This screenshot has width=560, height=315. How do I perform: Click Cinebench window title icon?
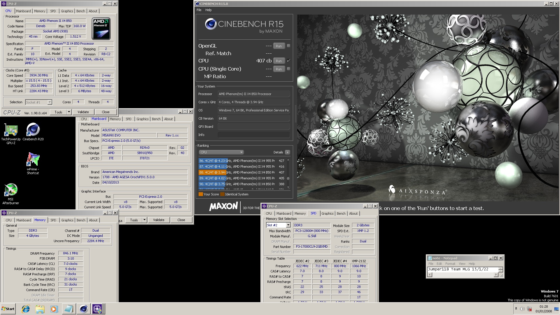(x=197, y=4)
